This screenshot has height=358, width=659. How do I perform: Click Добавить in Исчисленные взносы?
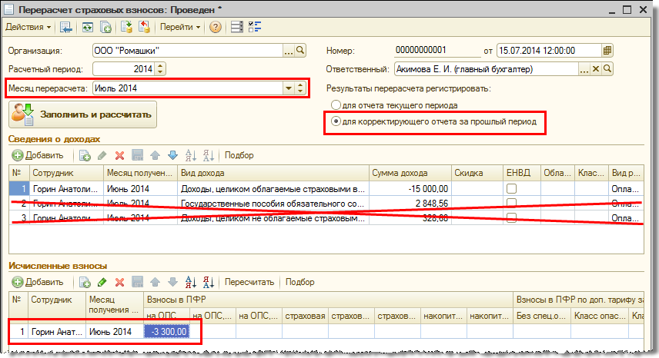(x=38, y=282)
